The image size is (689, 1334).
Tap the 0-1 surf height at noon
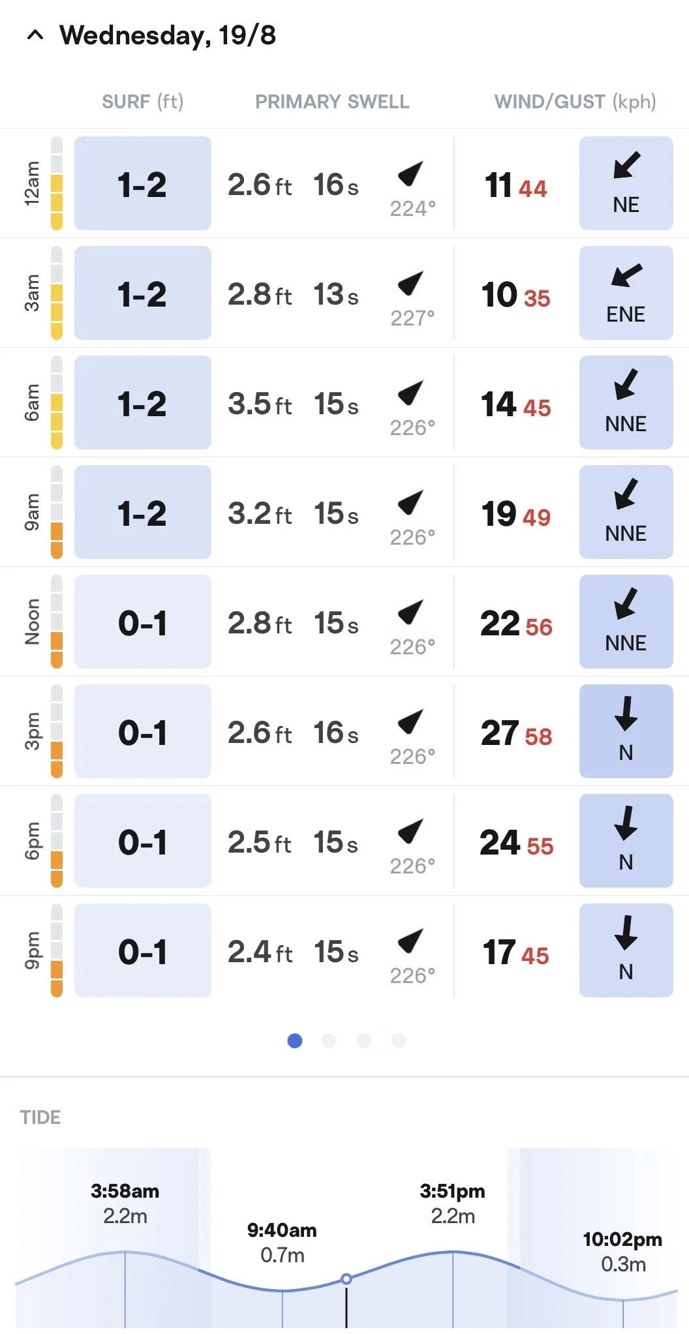(143, 622)
